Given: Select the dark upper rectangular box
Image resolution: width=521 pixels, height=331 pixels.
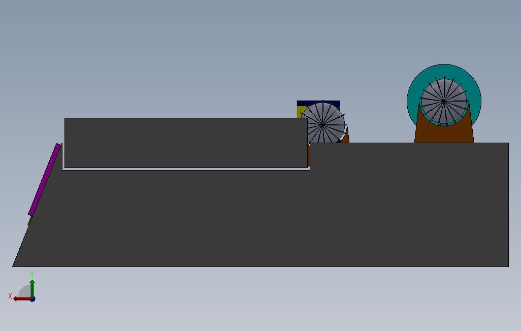Looking at the screenshot, I should (186, 143).
